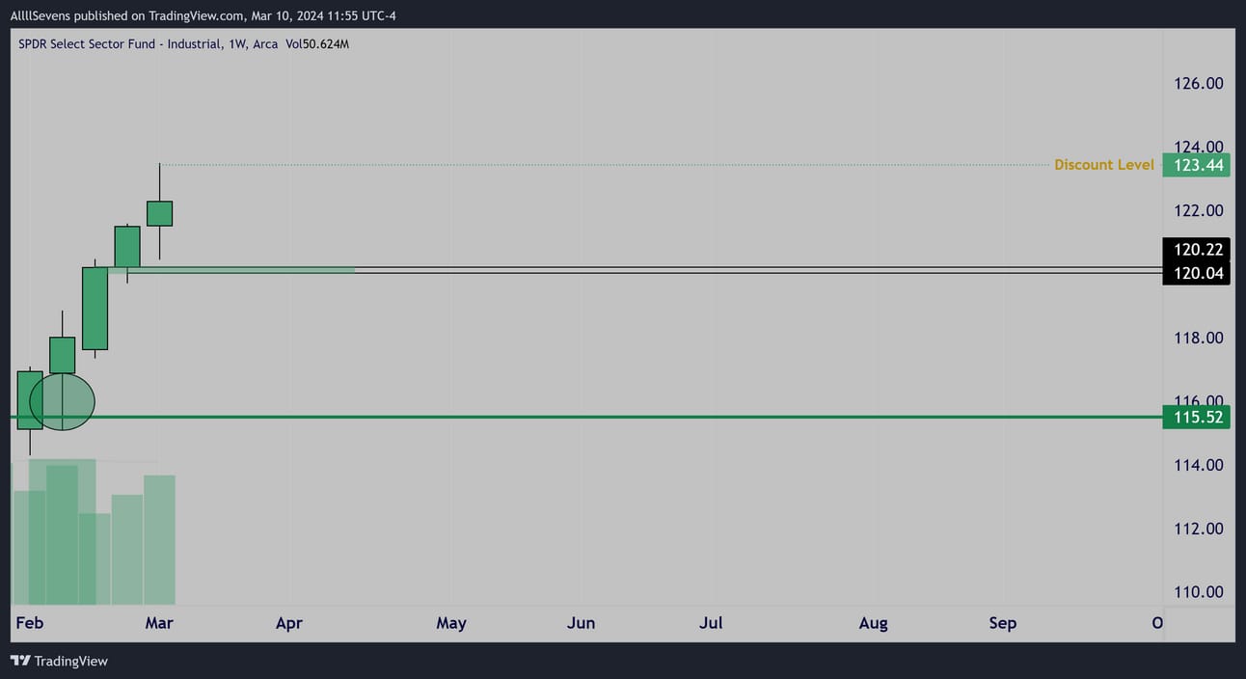Select the green rectangle zone near 120
Image resolution: width=1246 pixels, height=679 pixels.
tap(241, 270)
